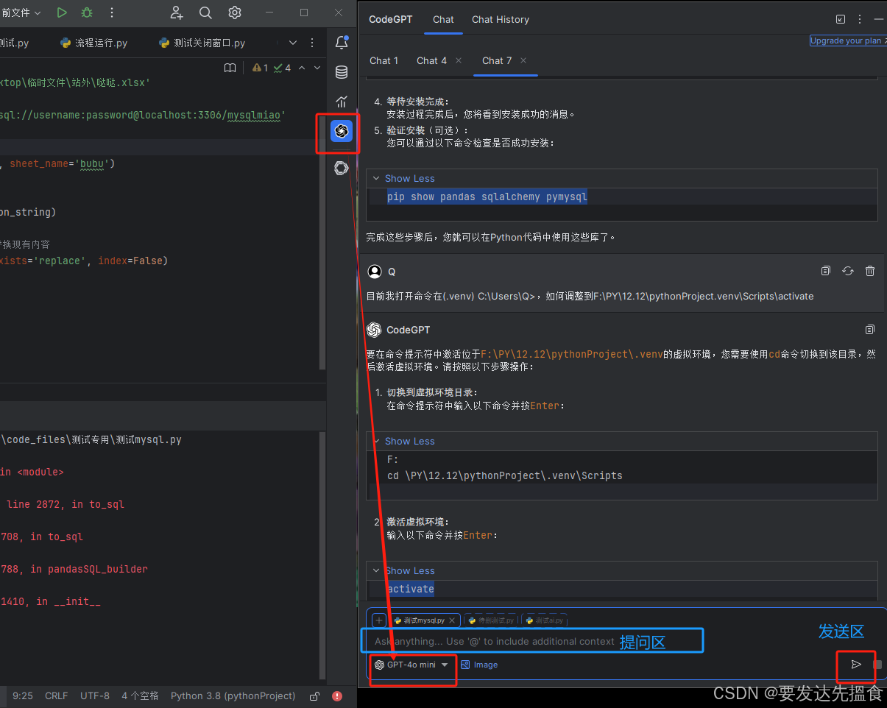The height and width of the screenshot is (708, 887).
Task: Expand CodeGPT panel to window icon
Action: coord(841,19)
